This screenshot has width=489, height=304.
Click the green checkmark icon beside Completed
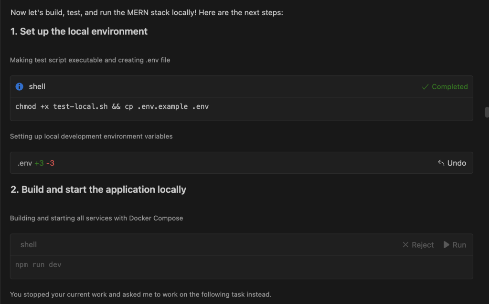pyautogui.click(x=424, y=87)
